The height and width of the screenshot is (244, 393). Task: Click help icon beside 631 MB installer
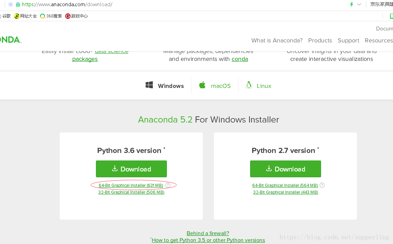click(168, 185)
